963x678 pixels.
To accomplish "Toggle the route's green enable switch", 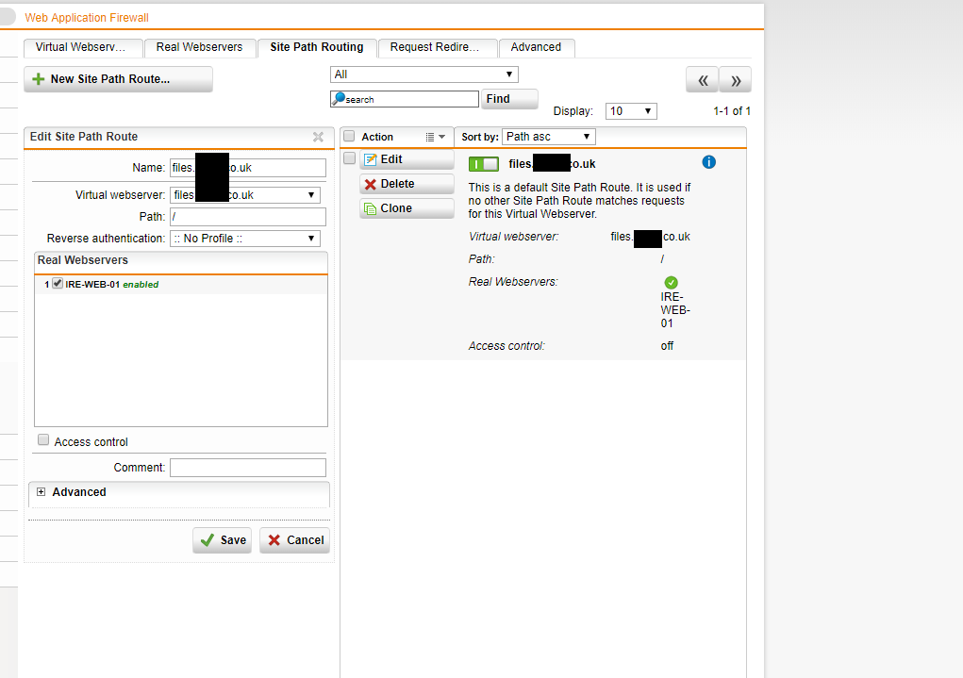I will click(x=484, y=164).
